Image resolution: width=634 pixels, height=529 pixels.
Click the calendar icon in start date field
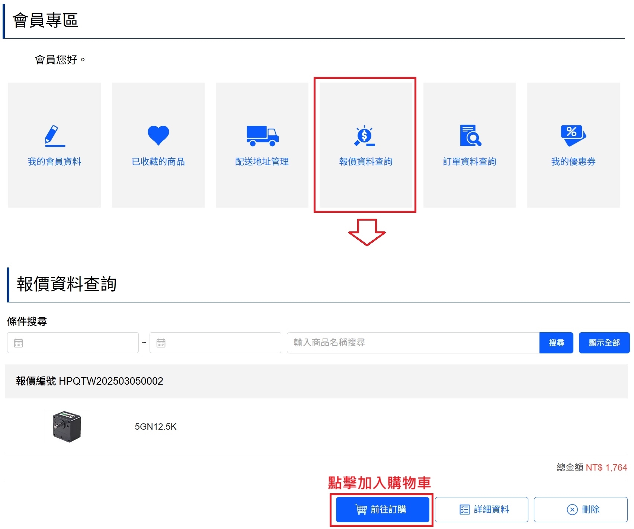coord(19,343)
